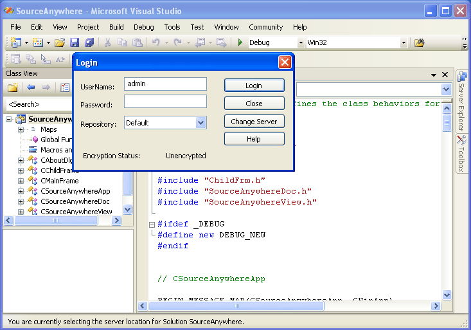Click the Class View scroll down arrow

[x=128, y=209]
